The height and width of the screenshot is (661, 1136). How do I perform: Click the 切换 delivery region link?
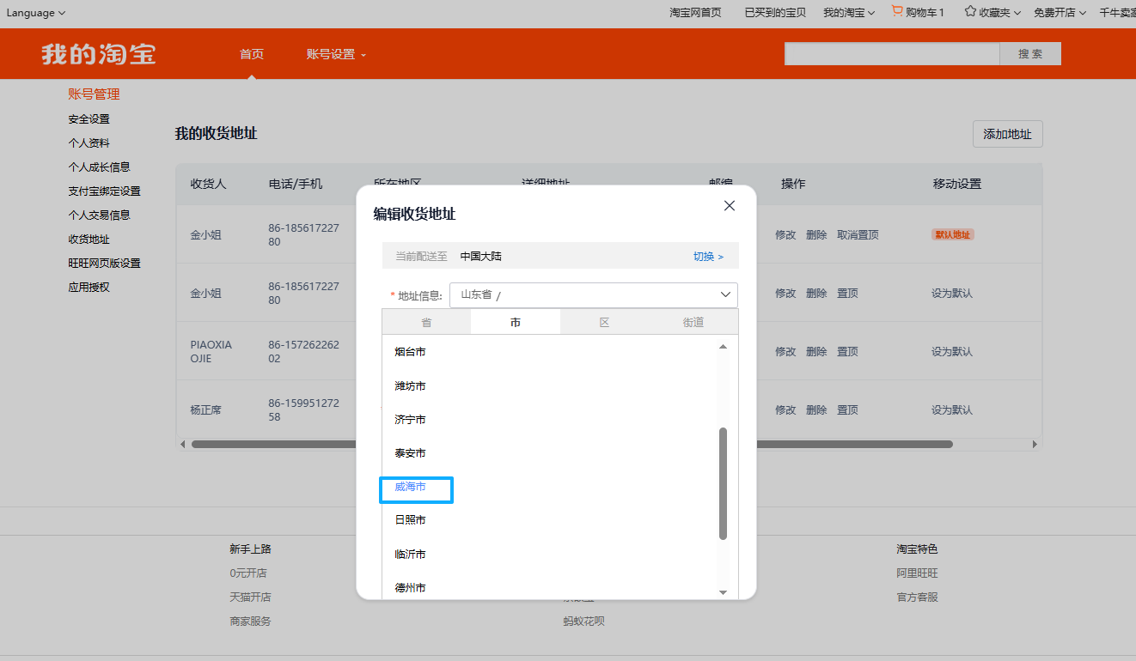(x=708, y=257)
